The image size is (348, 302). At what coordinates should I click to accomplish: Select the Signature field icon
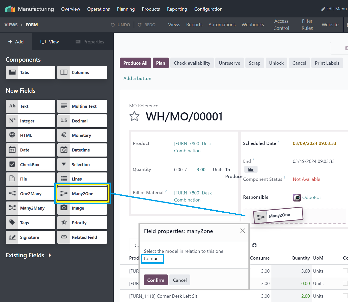12,237
